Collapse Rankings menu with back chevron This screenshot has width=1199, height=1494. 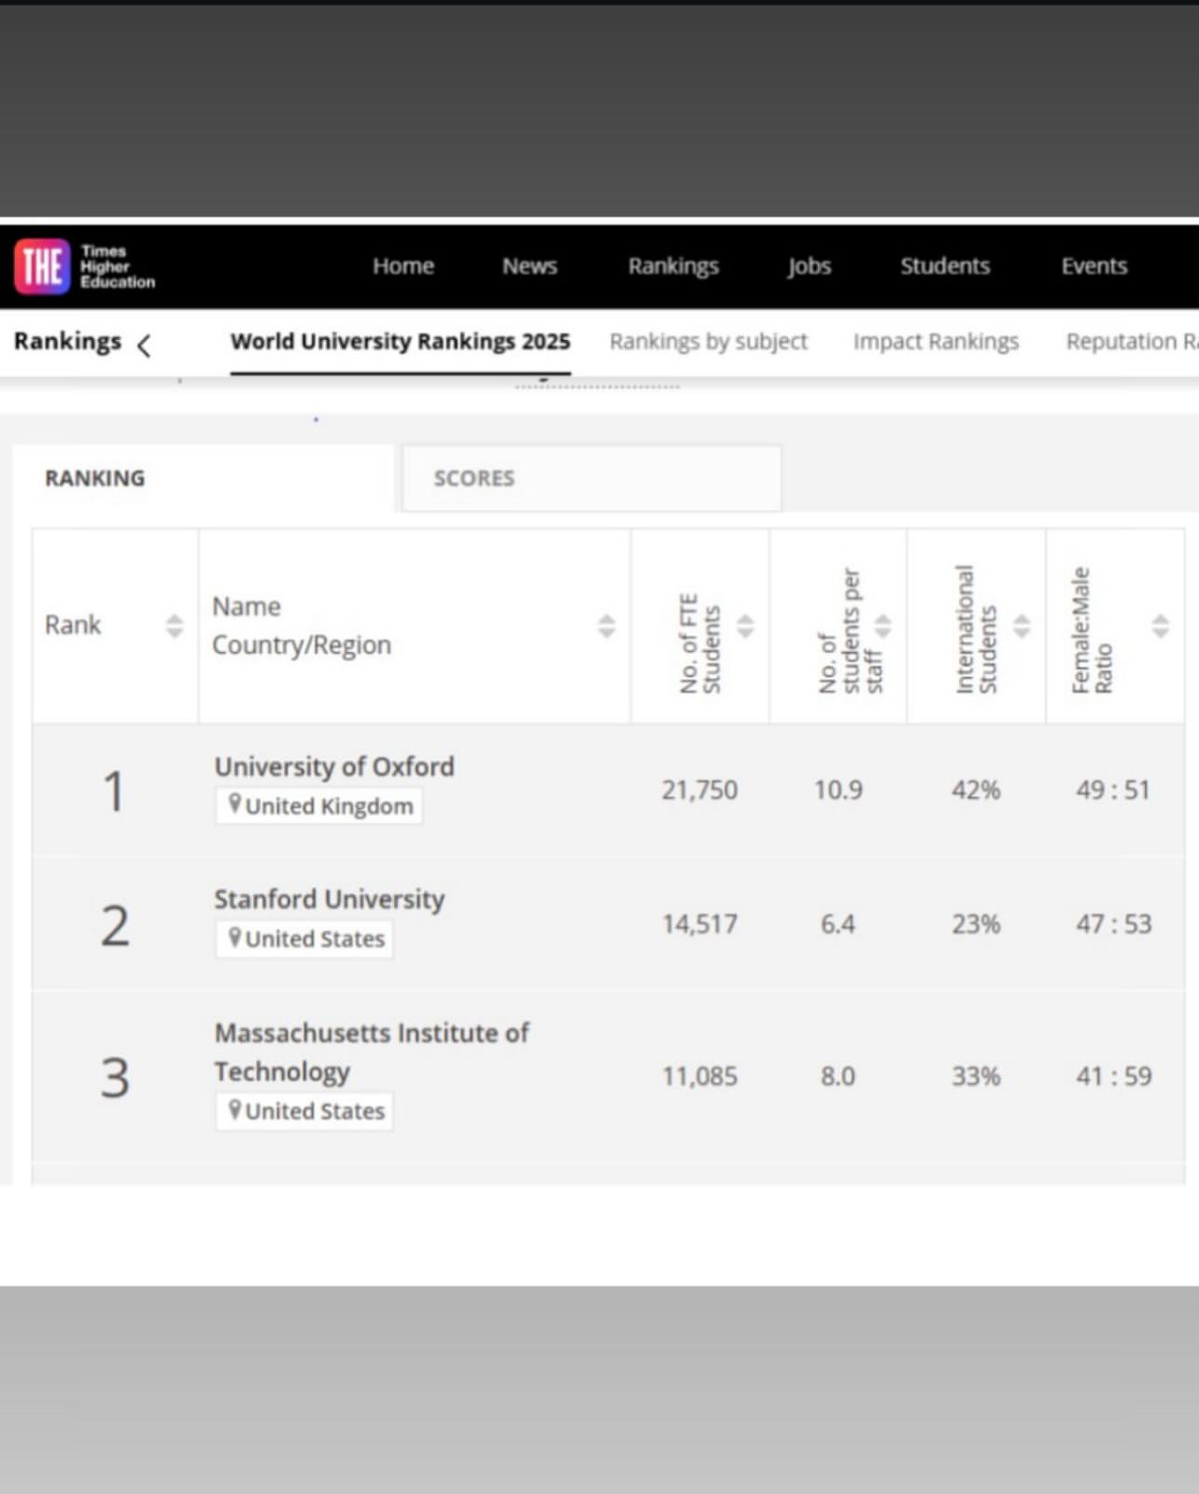(144, 346)
